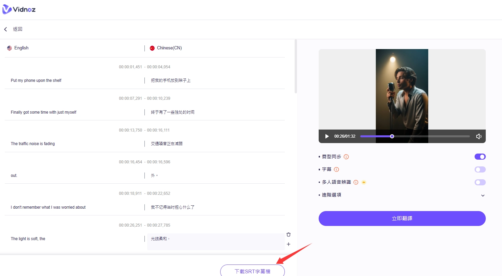The image size is (502, 276).
Task: Download SRT file with 下載SRT字幕檔 button
Action: pos(252,271)
